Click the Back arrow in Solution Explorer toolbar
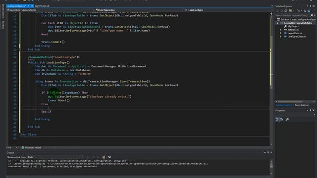The image size is (317, 178). tap(277, 11)
